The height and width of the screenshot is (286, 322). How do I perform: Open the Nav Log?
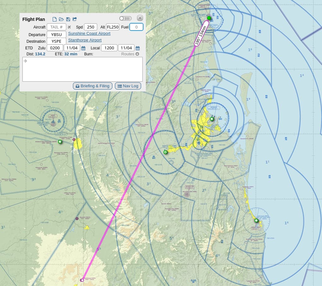click(x=128, y=86)
